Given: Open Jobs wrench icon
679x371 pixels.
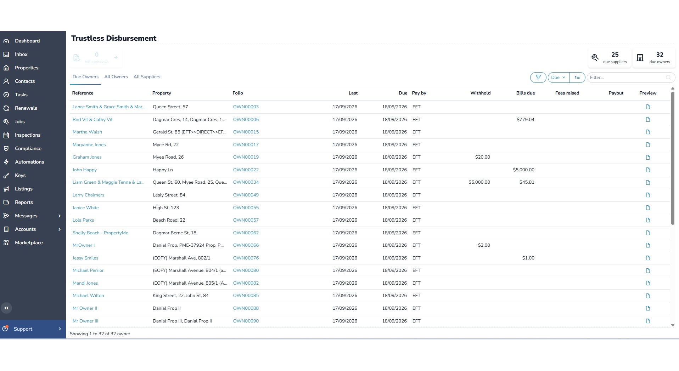Looking at the screenshot, I should pyautogui.click(x=6, y=122).
